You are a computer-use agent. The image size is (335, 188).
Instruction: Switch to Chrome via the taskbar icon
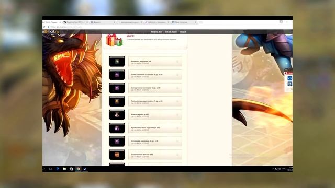pos(78,169)
